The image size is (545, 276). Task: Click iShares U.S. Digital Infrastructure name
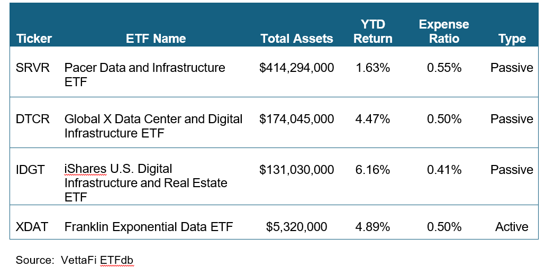pos(146,183)
